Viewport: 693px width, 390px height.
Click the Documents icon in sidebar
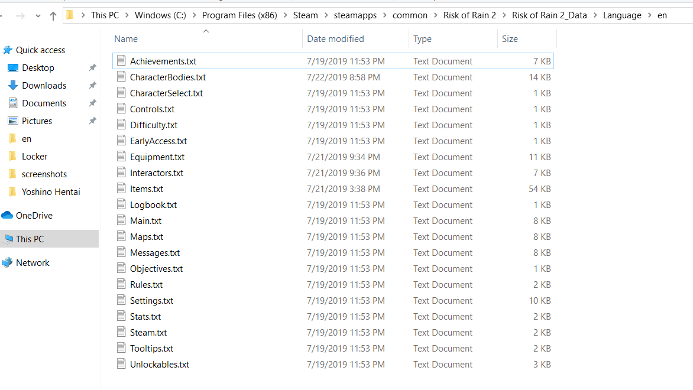click(13, 103)
